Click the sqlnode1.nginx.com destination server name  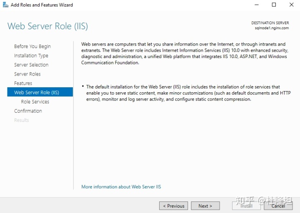click(272, 28)
